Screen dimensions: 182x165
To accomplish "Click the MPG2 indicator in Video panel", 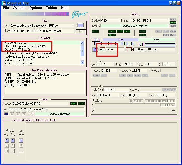I will (173, 19).
